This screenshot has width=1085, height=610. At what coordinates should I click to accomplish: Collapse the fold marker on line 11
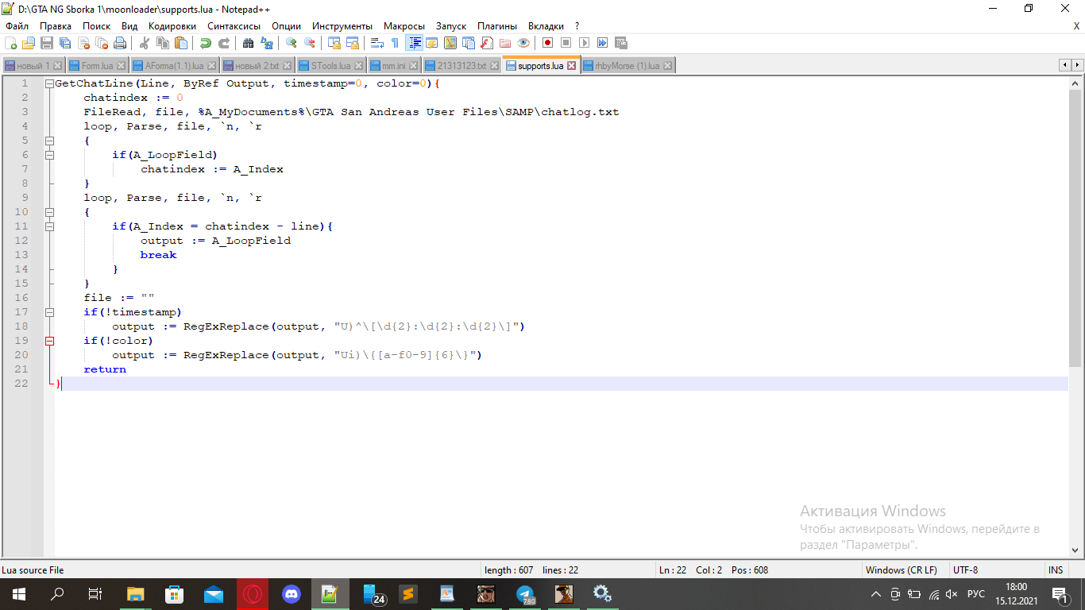point(49,226)
